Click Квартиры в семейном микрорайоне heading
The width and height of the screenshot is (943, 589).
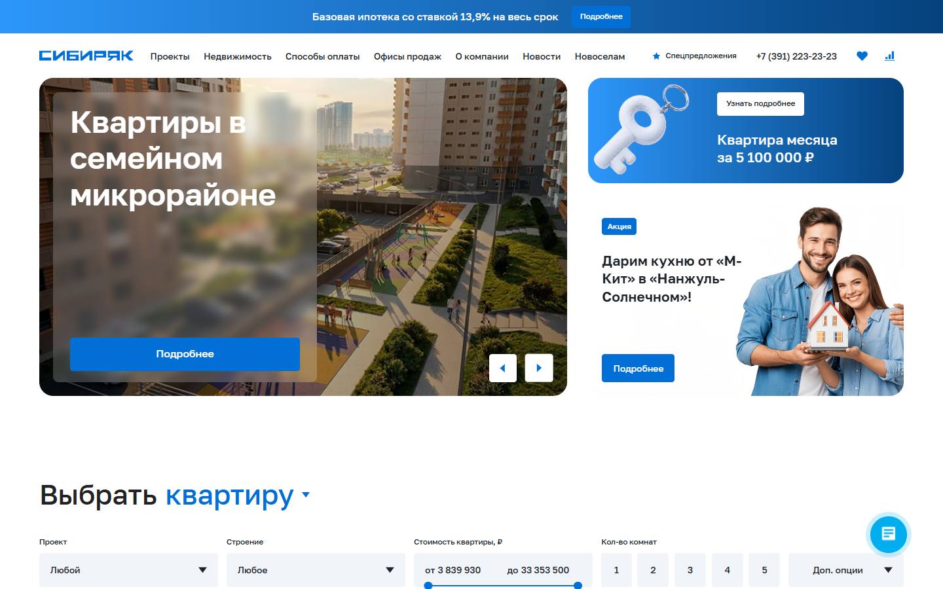pyautogui.click(x=173, y=158)
